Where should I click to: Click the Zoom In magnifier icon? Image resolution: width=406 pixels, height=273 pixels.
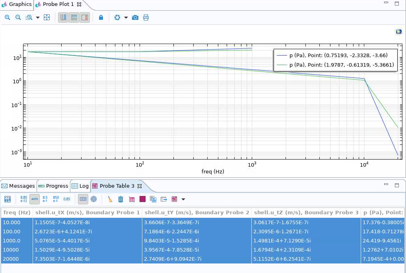click(x=8, y=17)
